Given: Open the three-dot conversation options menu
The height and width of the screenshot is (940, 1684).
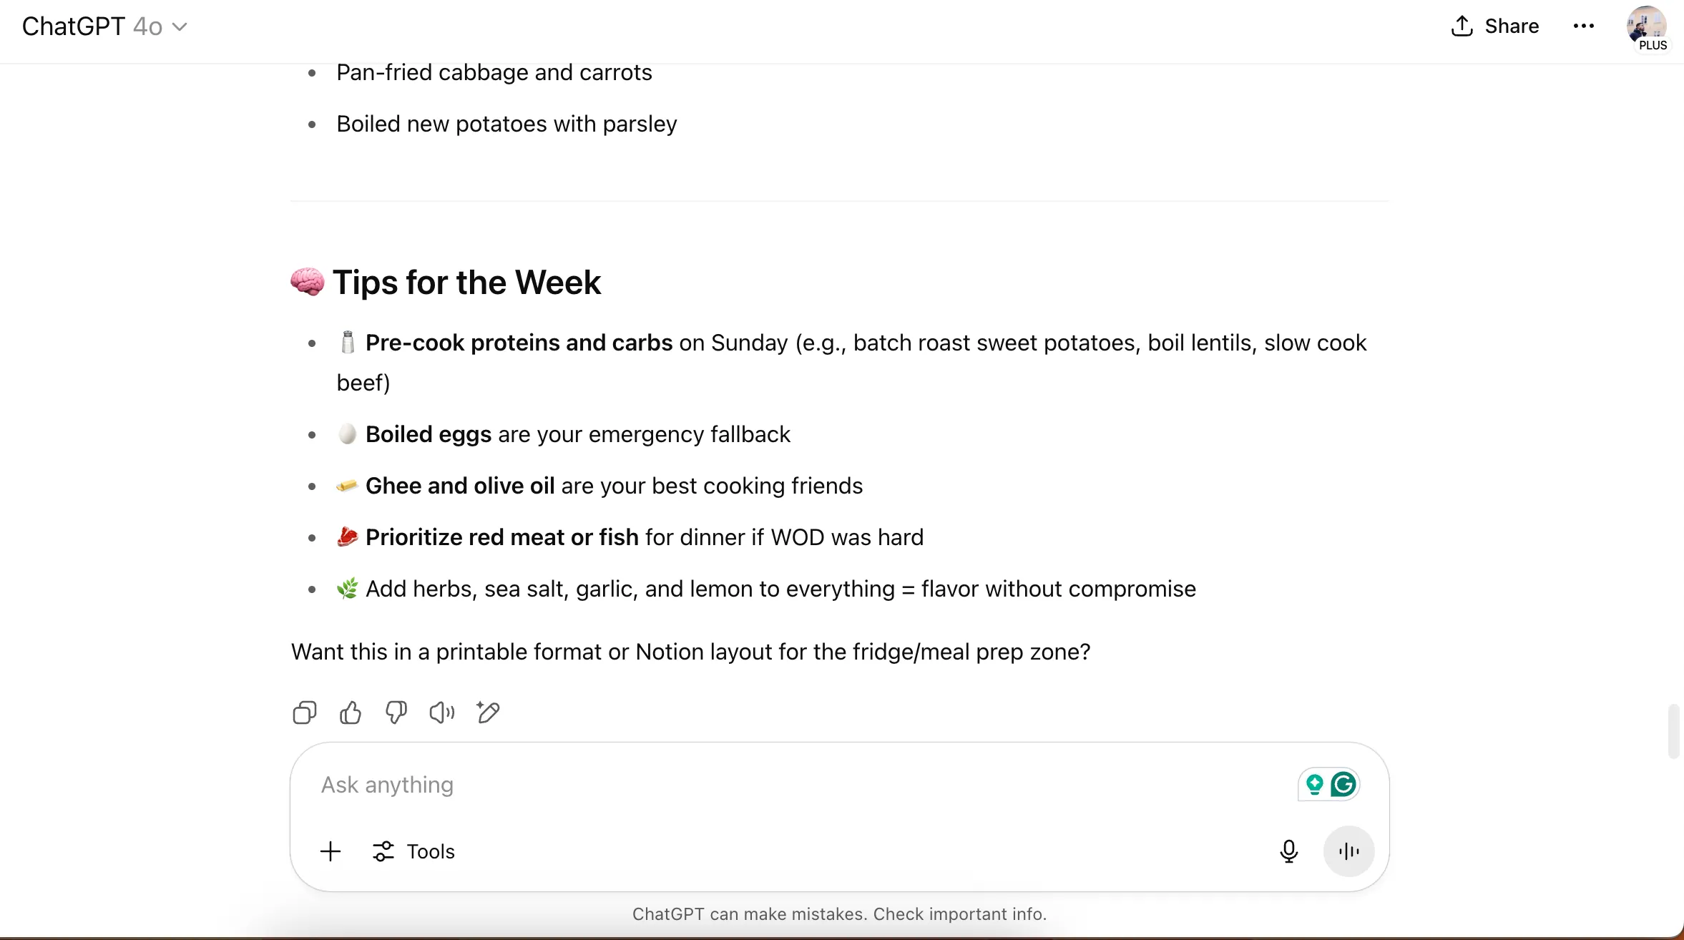Looking at the screenshot, I should 1584,26.
